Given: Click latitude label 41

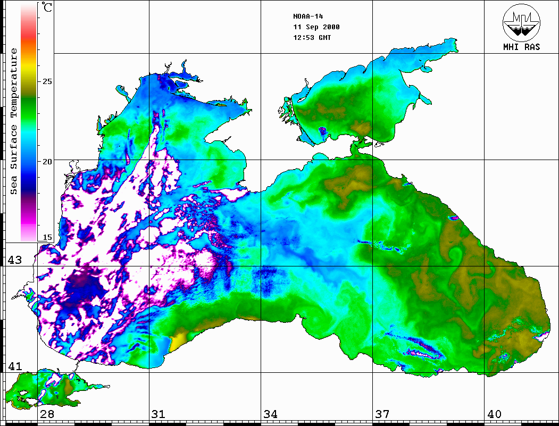Looking at the screenshot, I should tap(15, 366).
